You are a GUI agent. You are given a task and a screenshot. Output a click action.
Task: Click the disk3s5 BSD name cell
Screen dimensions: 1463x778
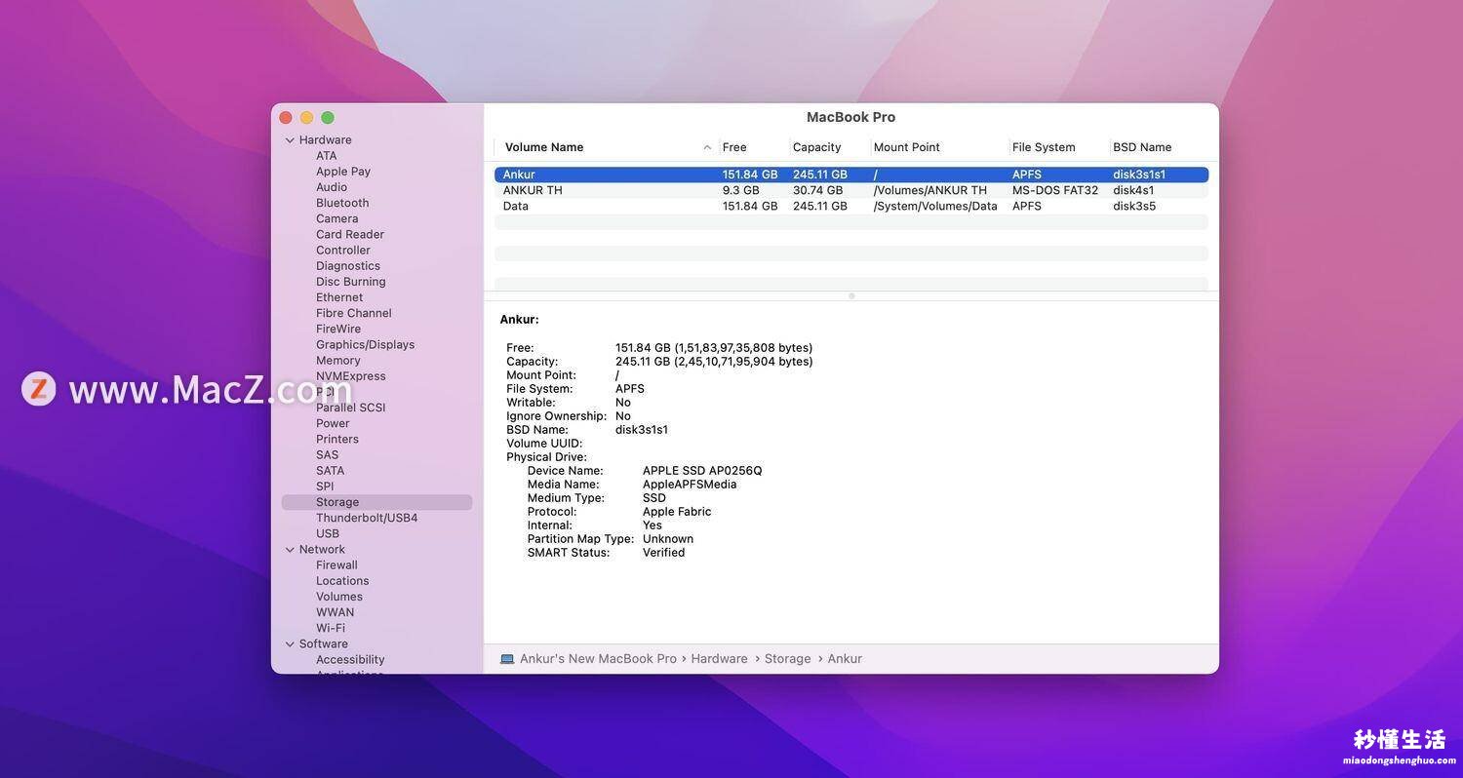(x=1134, y=206)
